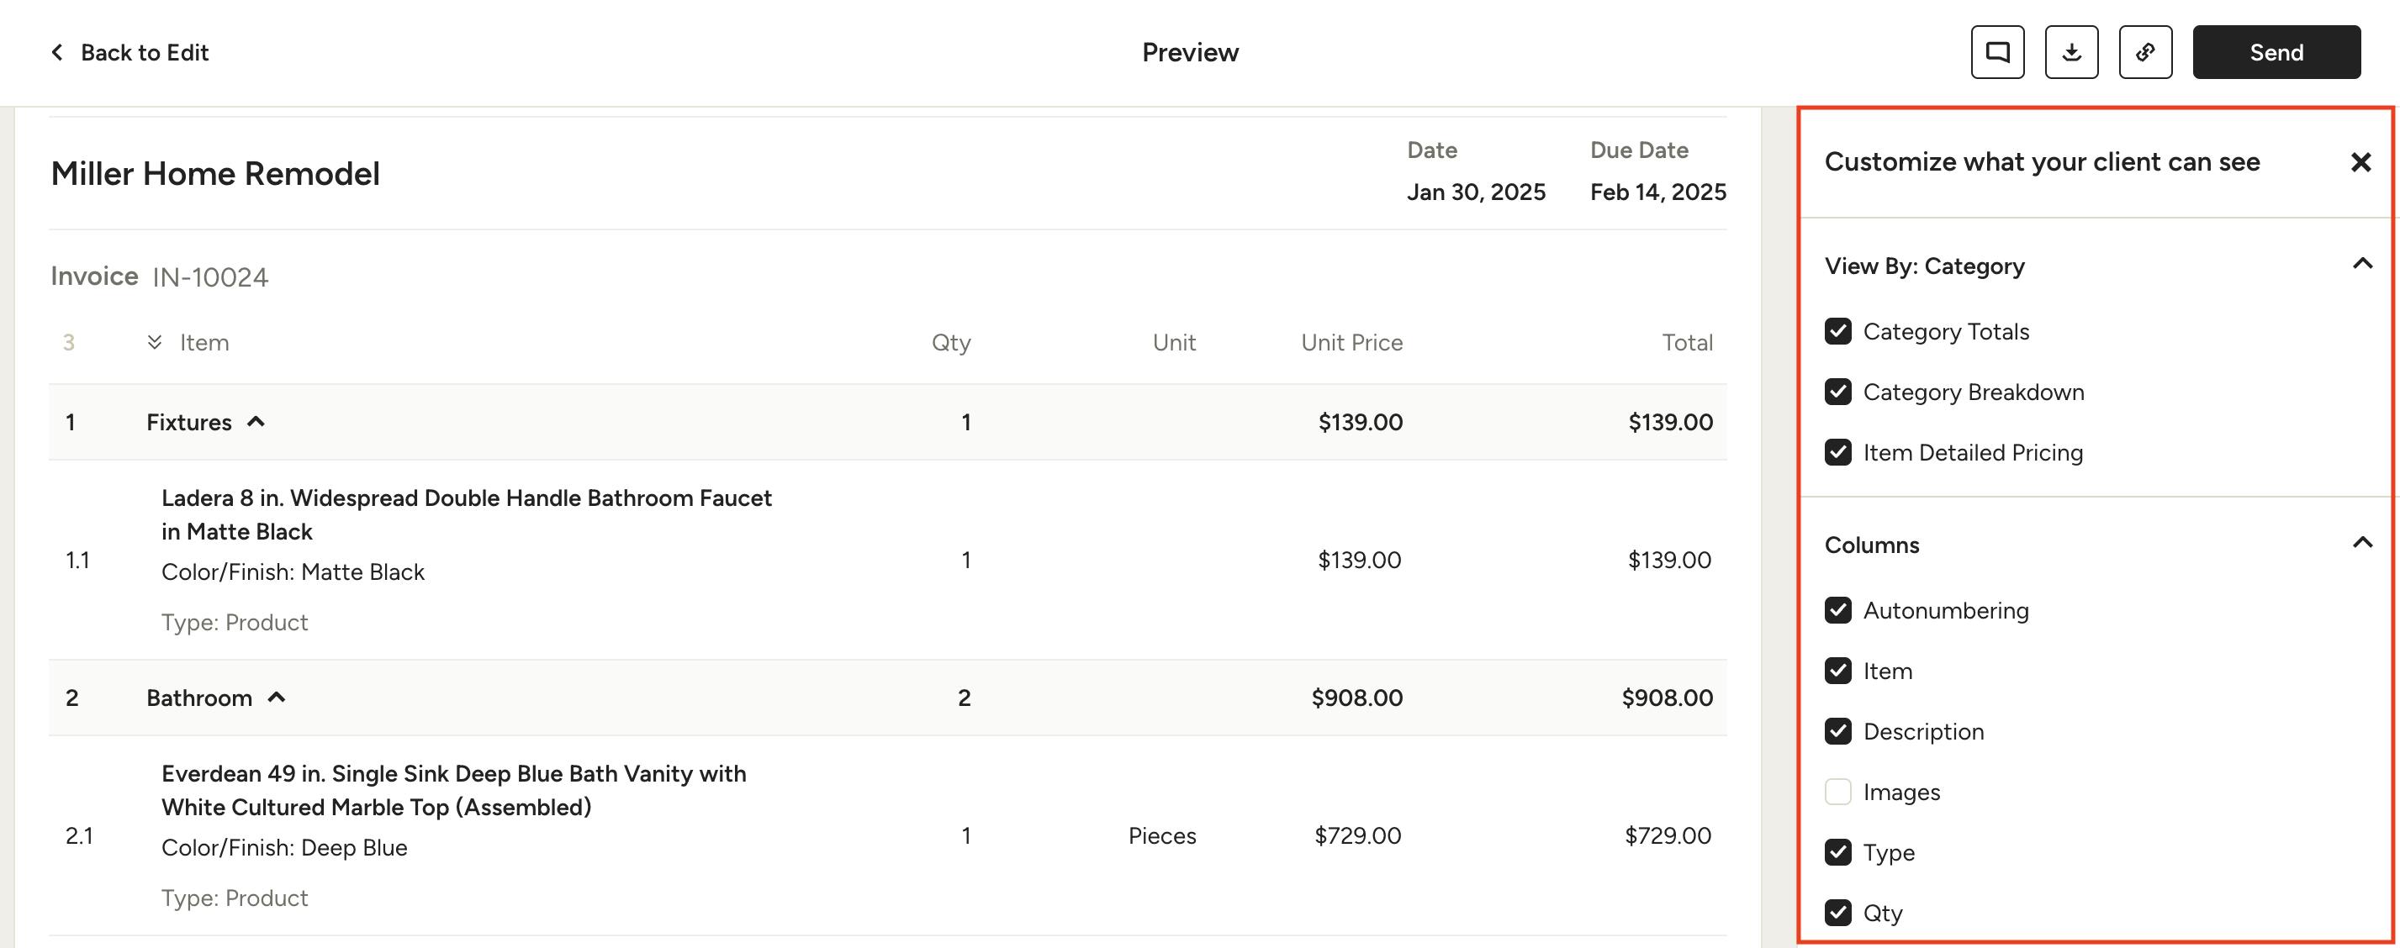This screenshot has height=948, width=2400.
Task: Turn off the Autonumbering column
Action: (1837, 610)
